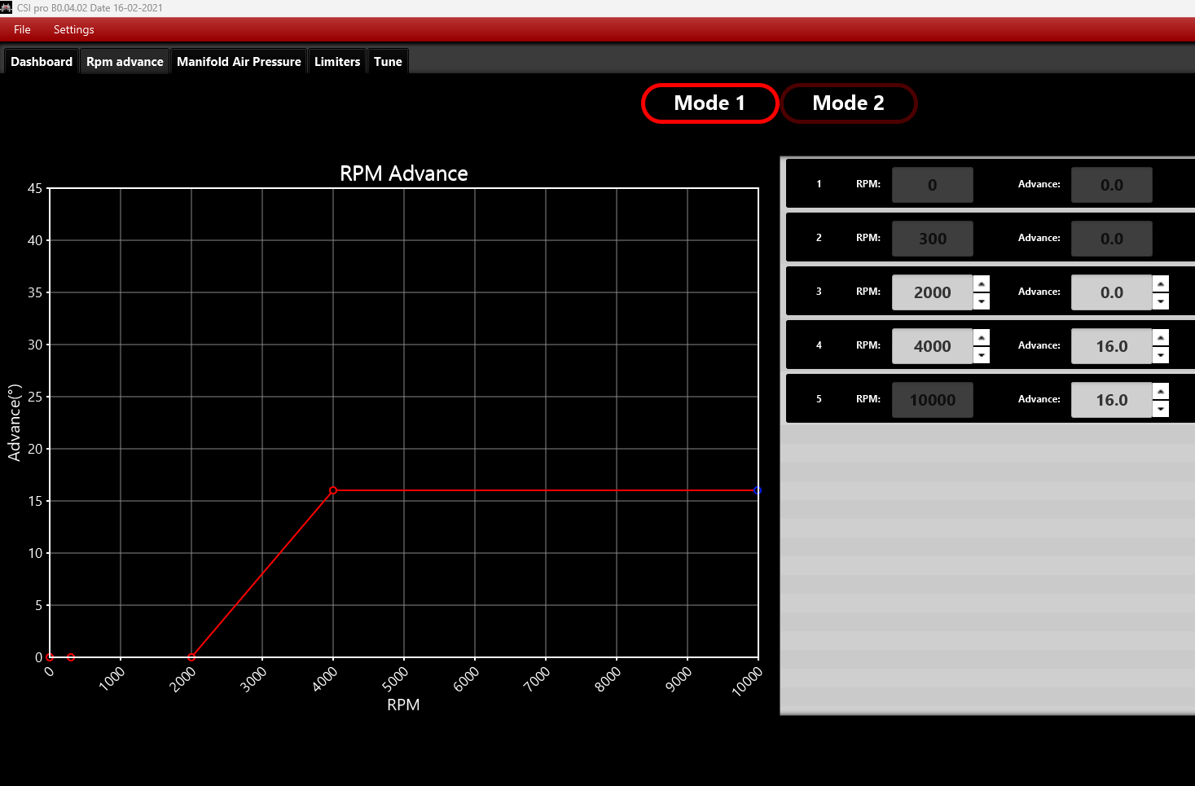The height and width of the screenshot is (786, 1195).
Task: Select the graph point at 4000 RPM
Action: 333,490
